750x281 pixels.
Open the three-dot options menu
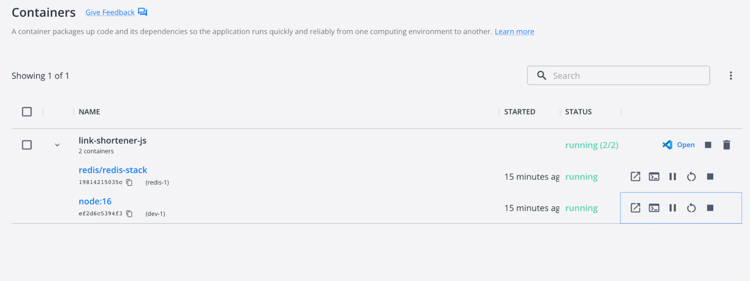(730, 76)
